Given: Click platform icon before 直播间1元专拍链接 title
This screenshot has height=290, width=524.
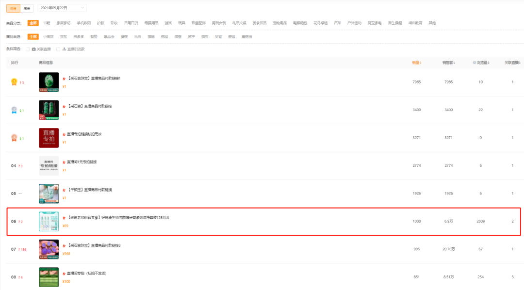Looking at the screenshot, I should click(64, 162).
